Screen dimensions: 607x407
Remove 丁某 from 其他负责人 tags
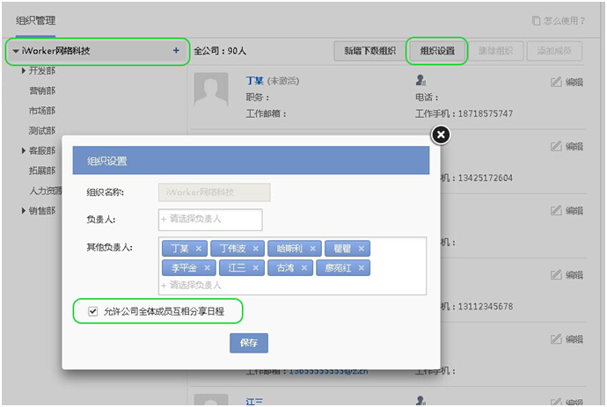point(199,249)
